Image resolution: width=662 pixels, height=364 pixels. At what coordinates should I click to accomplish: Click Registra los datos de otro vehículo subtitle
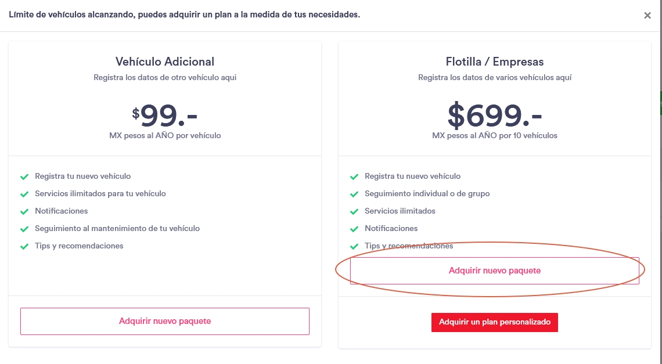click(165, 77)
